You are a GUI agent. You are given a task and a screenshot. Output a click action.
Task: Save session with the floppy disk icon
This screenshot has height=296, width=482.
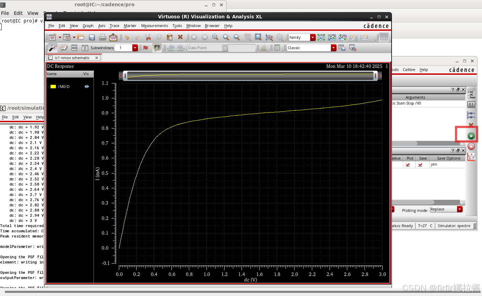point(92,37)
